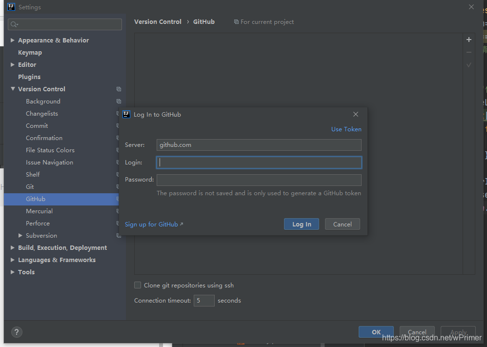Cancel the GitHub login dialog

[x=342, y=225]
